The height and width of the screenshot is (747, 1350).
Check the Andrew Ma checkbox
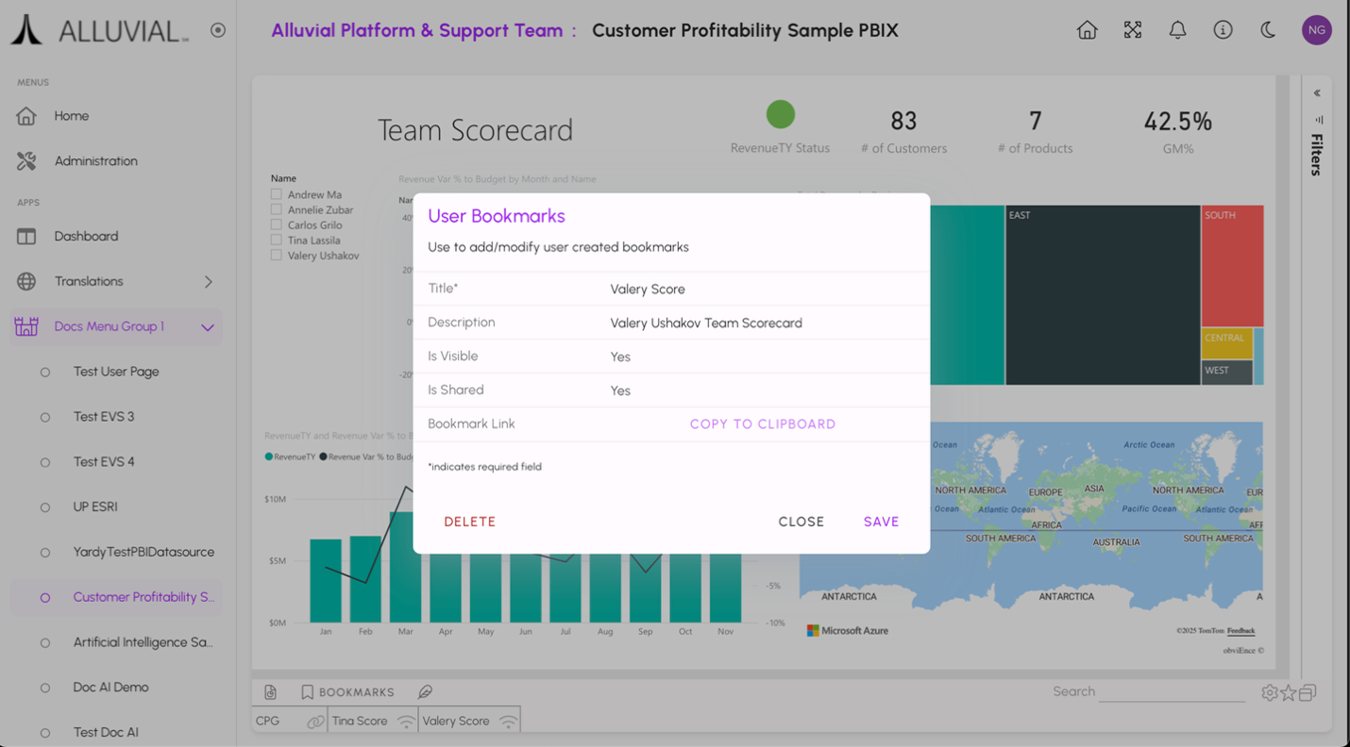pos(277,195)
